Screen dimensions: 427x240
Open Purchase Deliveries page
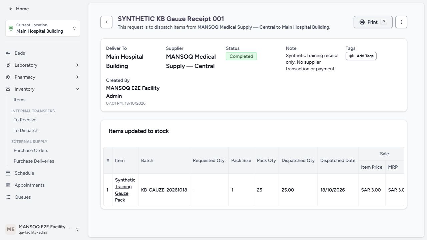click(34, 161)
